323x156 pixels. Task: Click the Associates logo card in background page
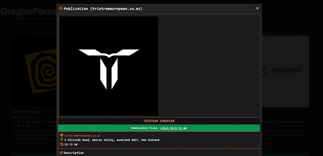tap(285, 71)
